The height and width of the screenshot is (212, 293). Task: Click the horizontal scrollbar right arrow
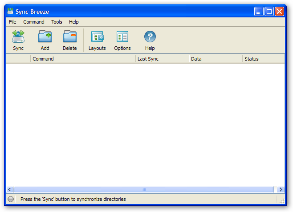281,190
